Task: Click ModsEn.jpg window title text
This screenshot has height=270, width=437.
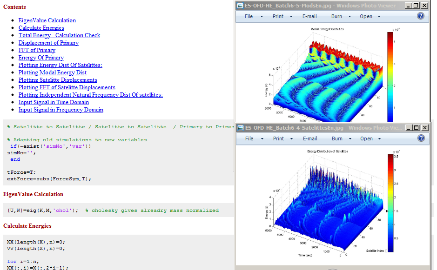Action: (x=320, y=6)
